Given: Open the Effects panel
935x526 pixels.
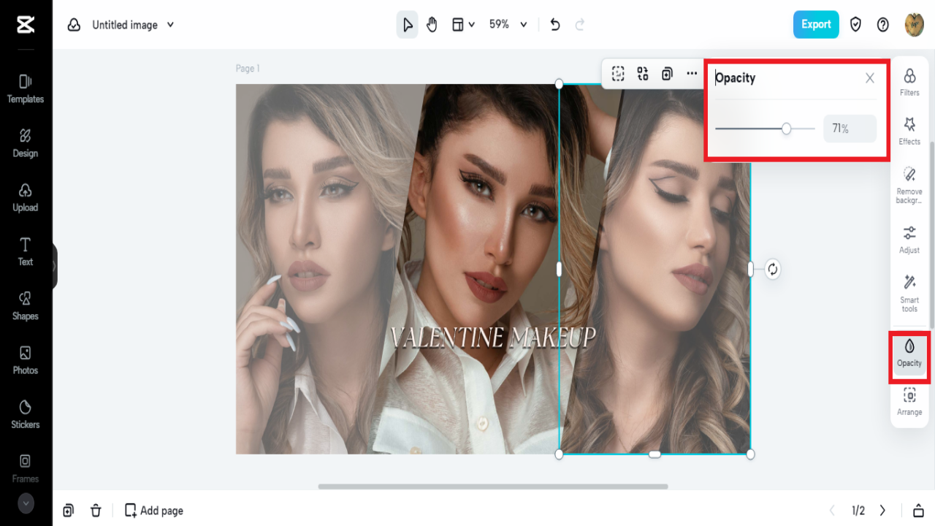Looking at the screenshot, I should tap(909, 132).
